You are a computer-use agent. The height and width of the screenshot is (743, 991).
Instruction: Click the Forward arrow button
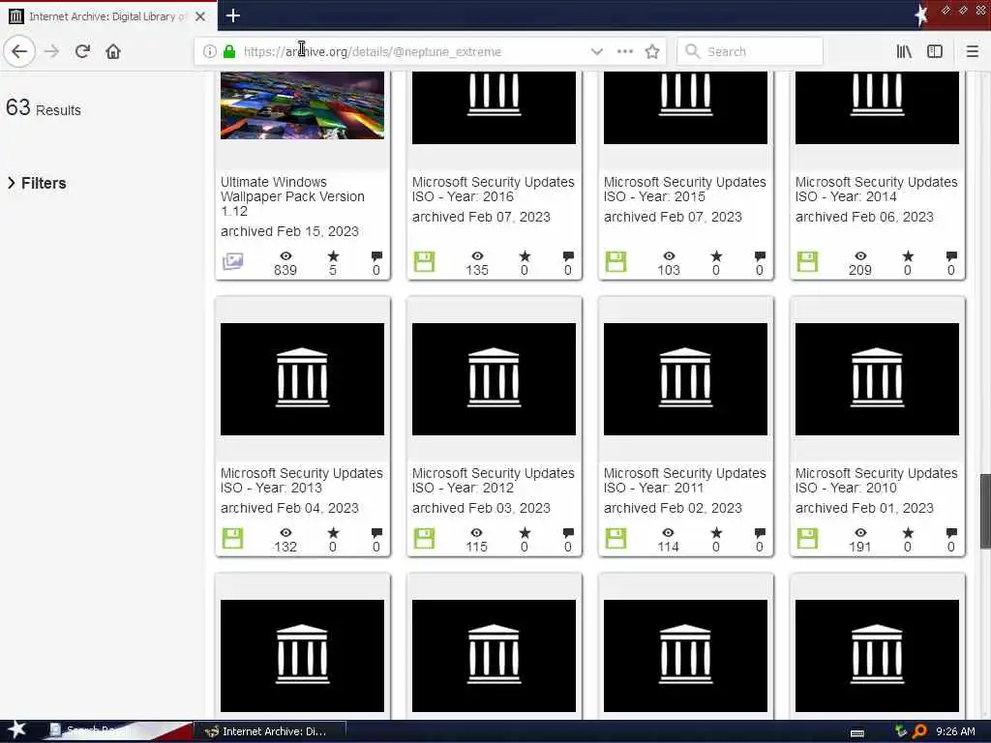52,51
